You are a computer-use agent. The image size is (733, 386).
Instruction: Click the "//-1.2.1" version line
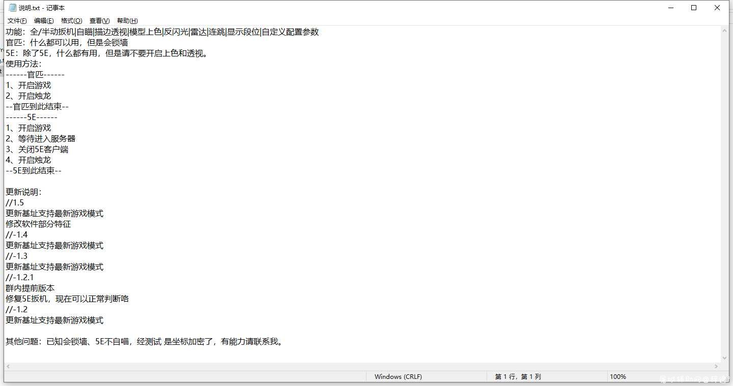[x=19, y=278]
